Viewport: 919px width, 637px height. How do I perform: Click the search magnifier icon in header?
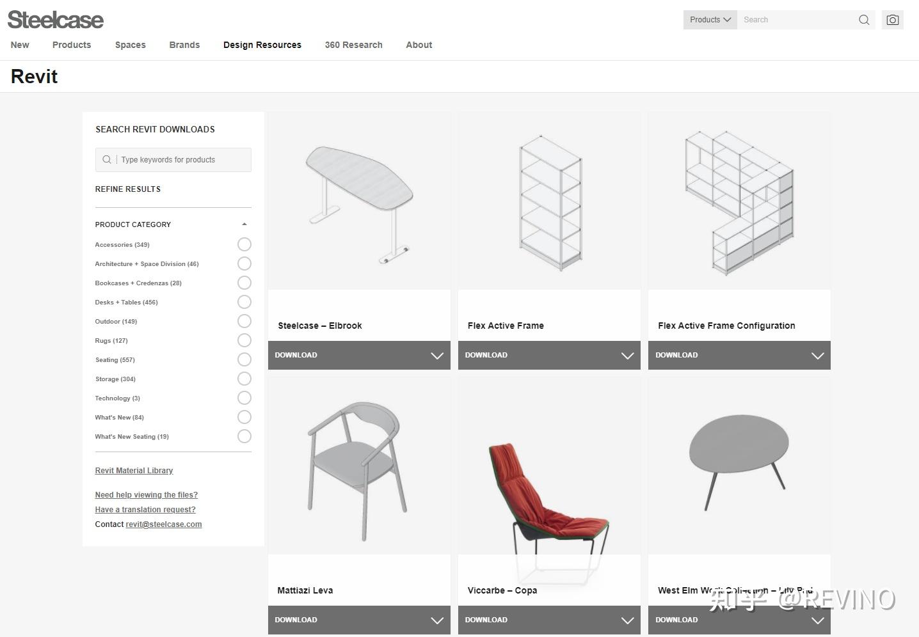click(x=864, y=20)
